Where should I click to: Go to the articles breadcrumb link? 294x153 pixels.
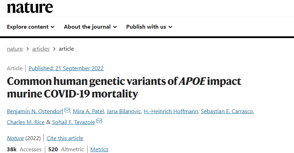41,49
